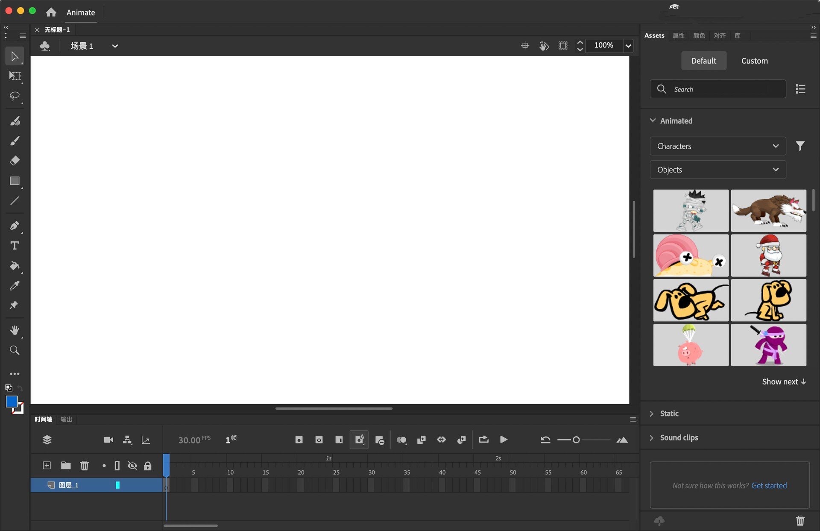This screenshot has height=531, width=820.
Task: Click the camera icon in the timeline
Action: click(x=108, y=440)
